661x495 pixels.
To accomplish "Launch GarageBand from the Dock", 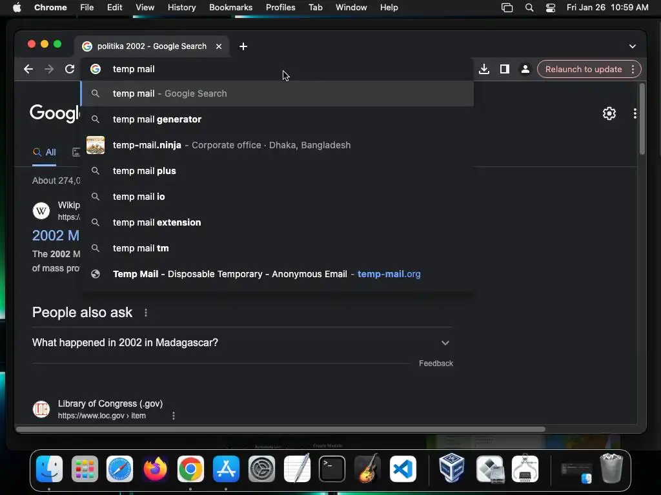I will coord(367,469).
